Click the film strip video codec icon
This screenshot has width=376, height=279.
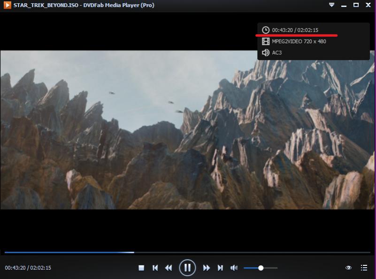266,41
